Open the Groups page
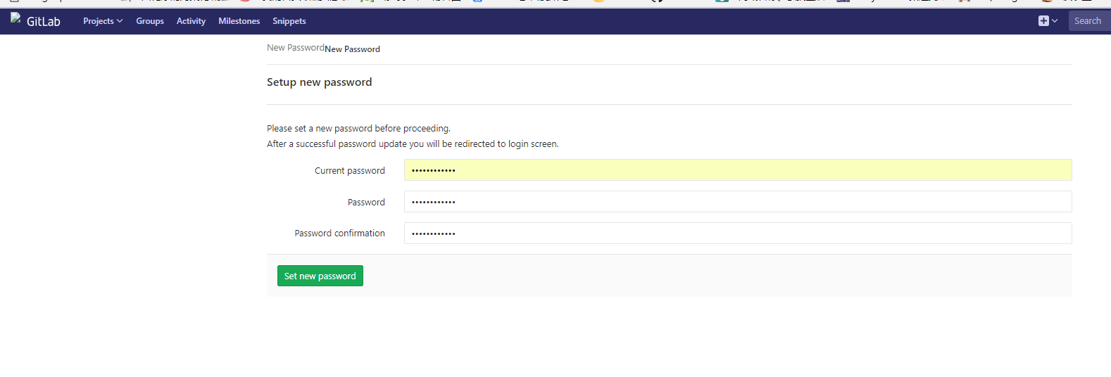The image size is (1111, 377). pyautogui.click(x=150, y=21)
